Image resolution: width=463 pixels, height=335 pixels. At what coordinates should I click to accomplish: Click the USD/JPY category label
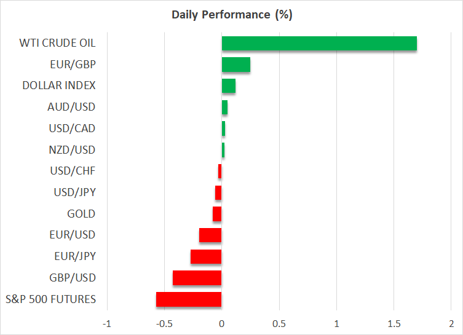[74, 193]
